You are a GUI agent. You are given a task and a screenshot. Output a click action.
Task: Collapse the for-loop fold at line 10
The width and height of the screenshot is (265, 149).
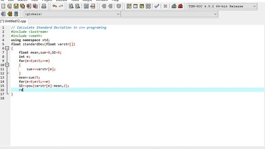tap(7, 65)
